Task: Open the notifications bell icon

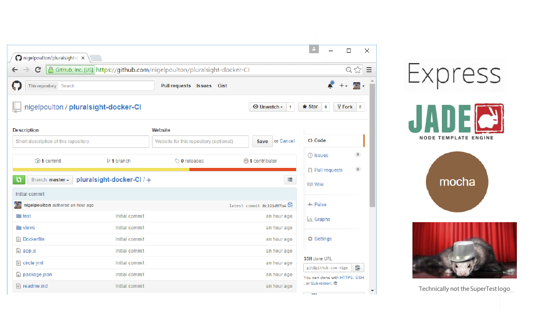Action: [330, 86]
